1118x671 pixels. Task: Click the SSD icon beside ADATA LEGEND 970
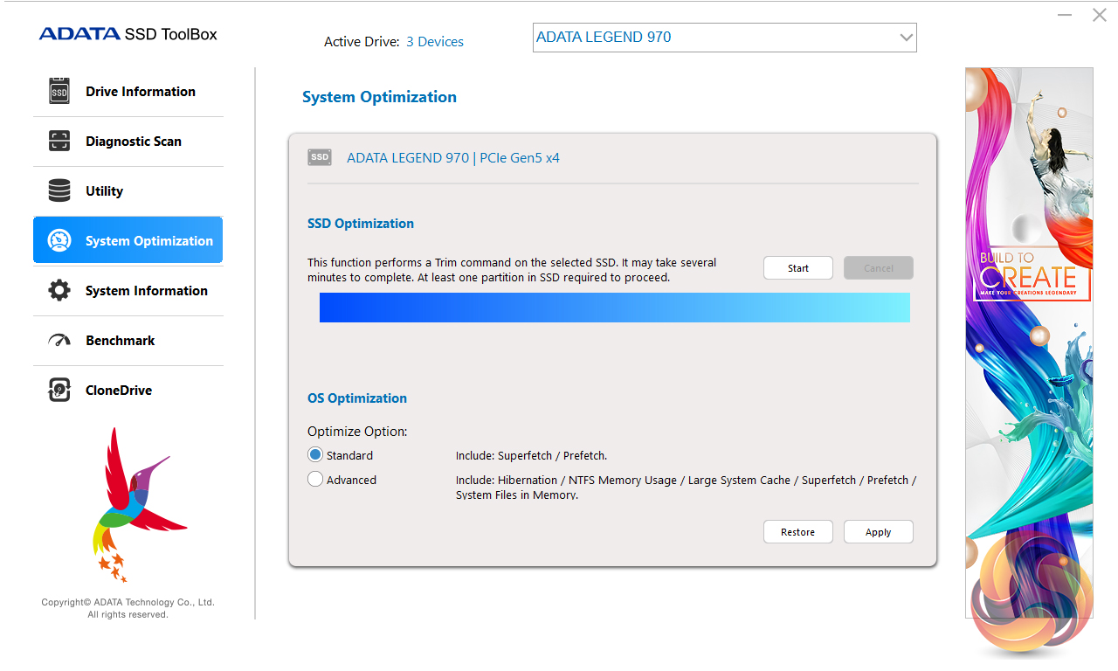[x=320, y=157]
